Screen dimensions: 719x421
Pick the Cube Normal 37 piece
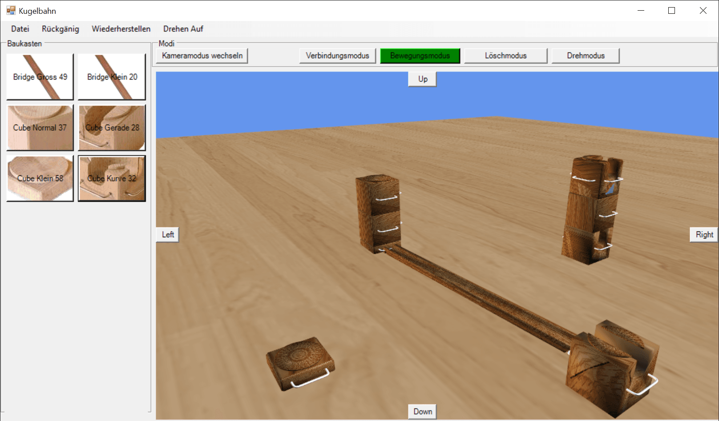40,128
